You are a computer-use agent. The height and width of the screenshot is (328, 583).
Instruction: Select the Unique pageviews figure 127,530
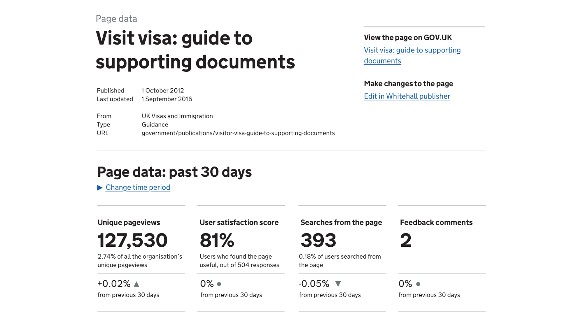coord(132,240)
